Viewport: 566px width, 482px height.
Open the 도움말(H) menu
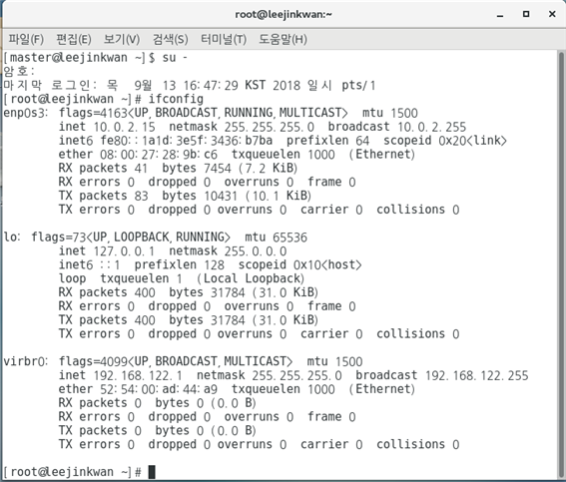tap(283, 39)
